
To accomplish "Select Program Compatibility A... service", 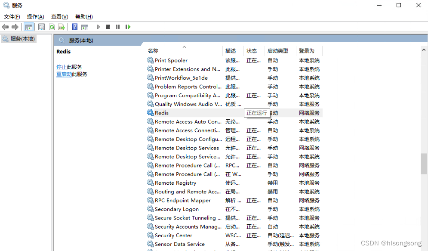I will coord(188,95).
